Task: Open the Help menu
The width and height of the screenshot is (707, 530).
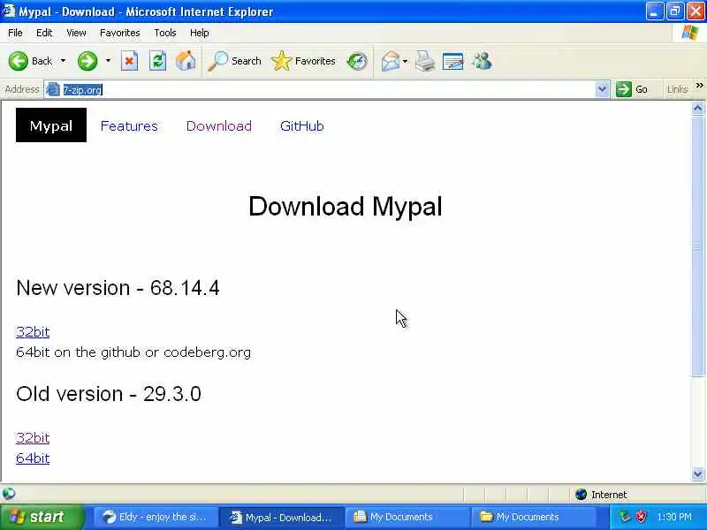Action: coord(200,33)
